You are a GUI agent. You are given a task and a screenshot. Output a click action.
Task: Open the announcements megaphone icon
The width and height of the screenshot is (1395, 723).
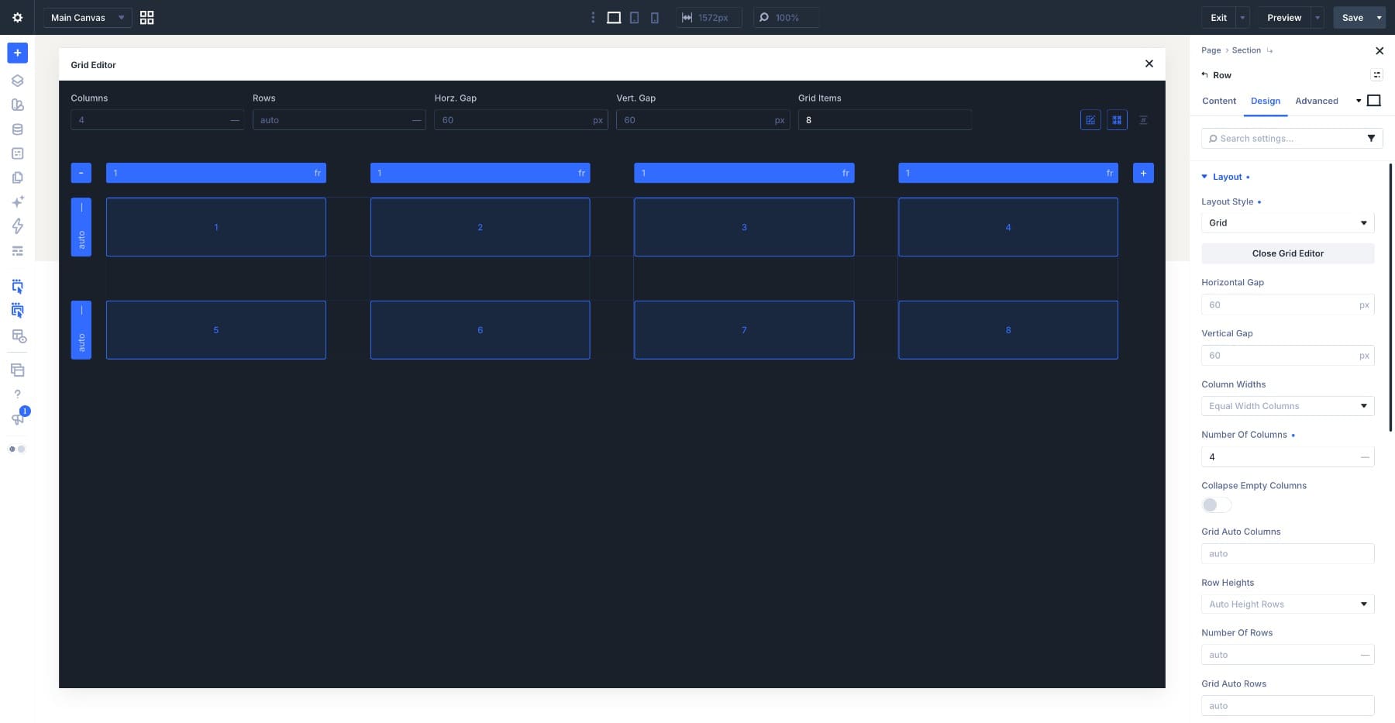tap(17, 418)
